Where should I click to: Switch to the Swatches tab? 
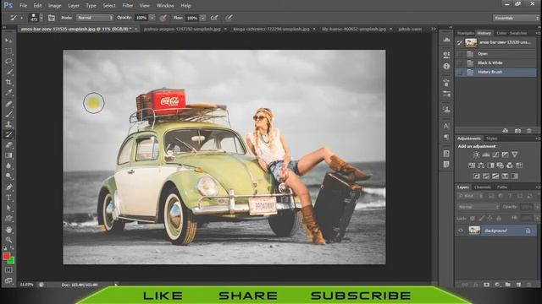click(517, 33)
